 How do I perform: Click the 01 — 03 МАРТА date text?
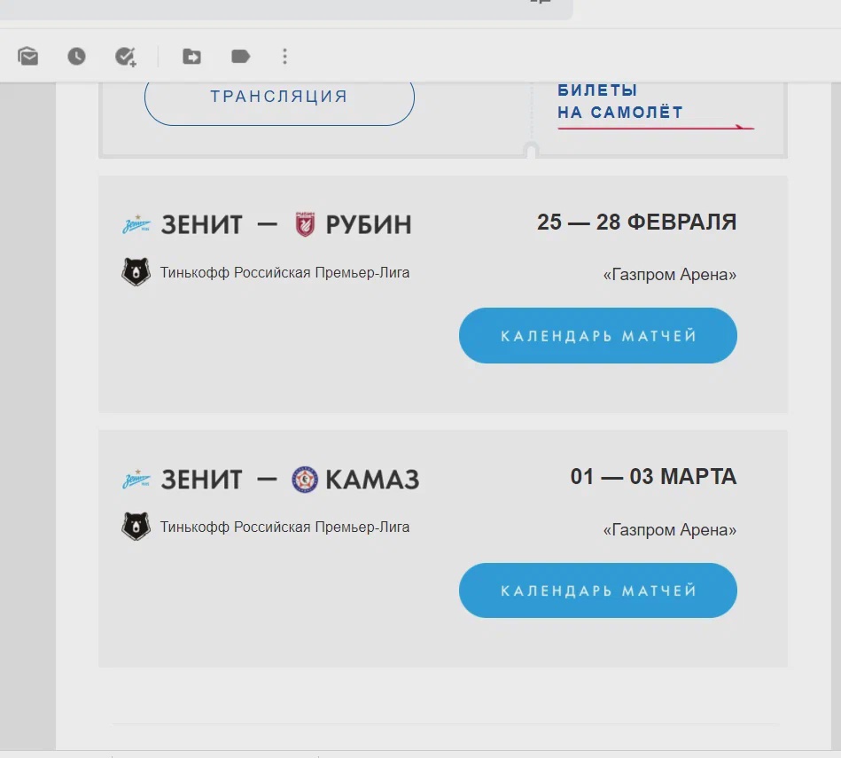pyautogui.click(x=653, y=476)
